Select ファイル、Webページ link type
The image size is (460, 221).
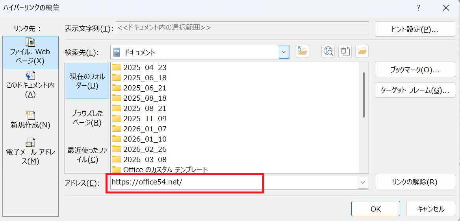pos(30,52)
